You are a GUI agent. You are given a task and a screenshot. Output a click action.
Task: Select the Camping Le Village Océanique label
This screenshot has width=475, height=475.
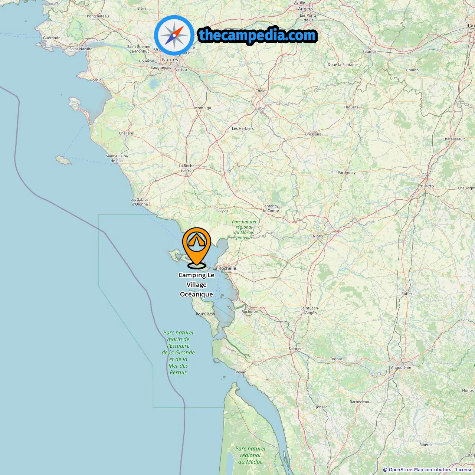(196, 285)
